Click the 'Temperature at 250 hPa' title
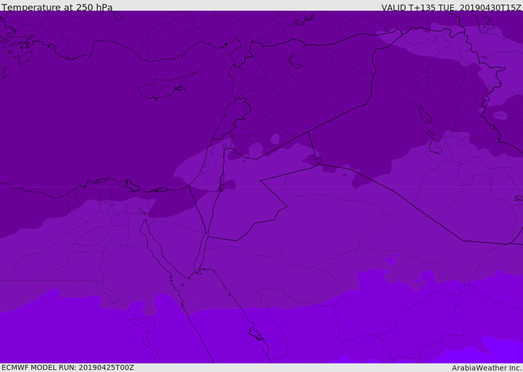 (x=57, y=8)
